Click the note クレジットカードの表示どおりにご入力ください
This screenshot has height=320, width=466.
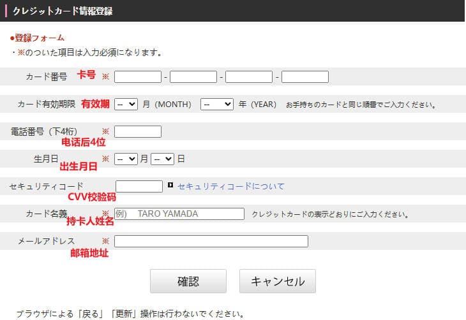(330, 214)
